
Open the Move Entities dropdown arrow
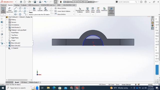[74, 14]
